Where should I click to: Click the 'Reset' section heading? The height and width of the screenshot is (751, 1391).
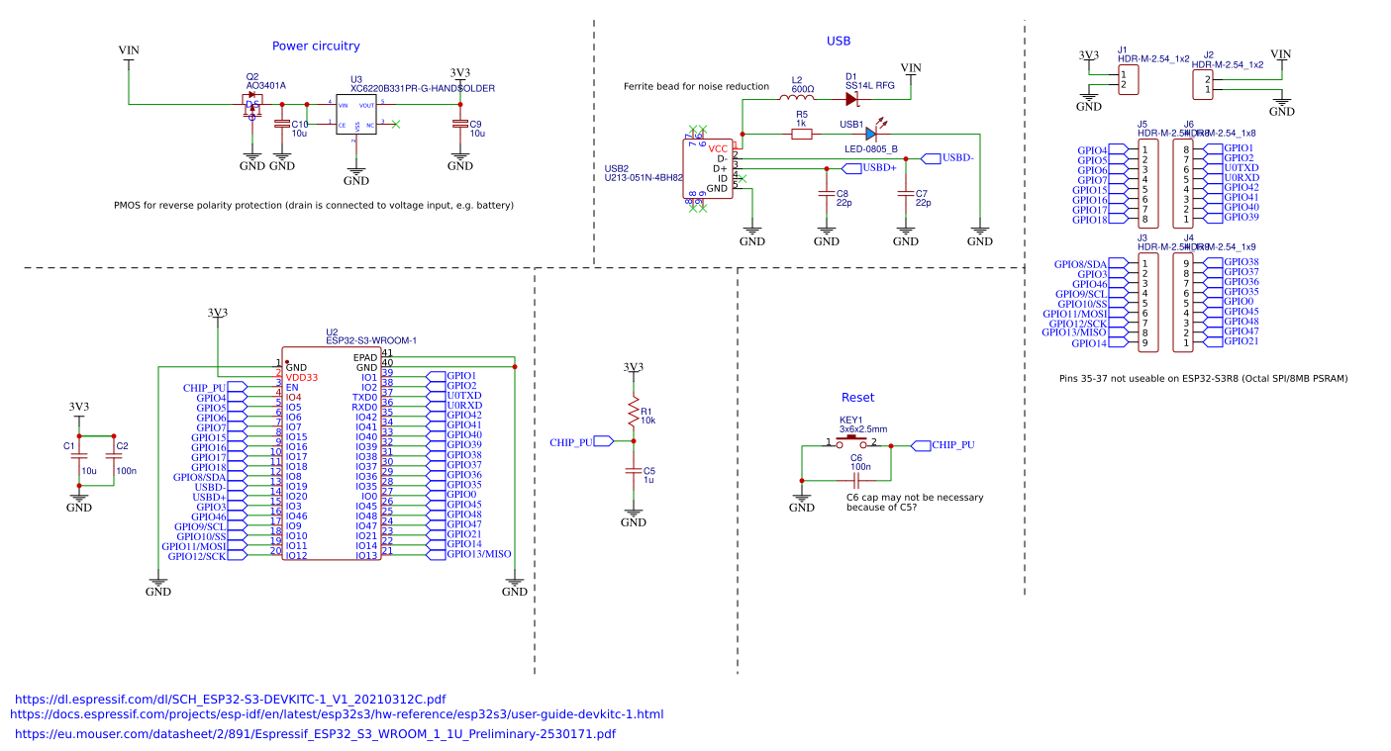(857, 397)
